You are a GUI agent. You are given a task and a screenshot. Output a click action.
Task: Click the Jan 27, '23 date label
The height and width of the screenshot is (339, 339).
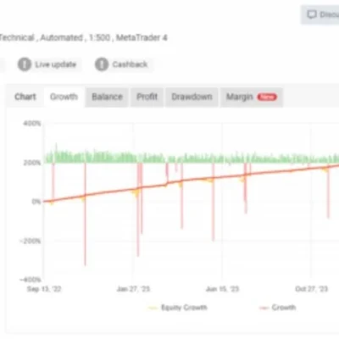coord(133,289)
